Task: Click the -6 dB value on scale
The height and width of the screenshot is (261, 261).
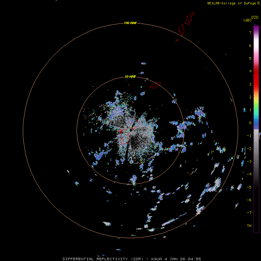Action: 249,200
